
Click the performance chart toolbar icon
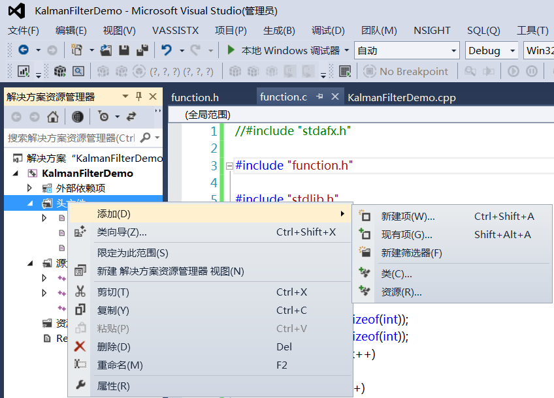tap(24, 71)
